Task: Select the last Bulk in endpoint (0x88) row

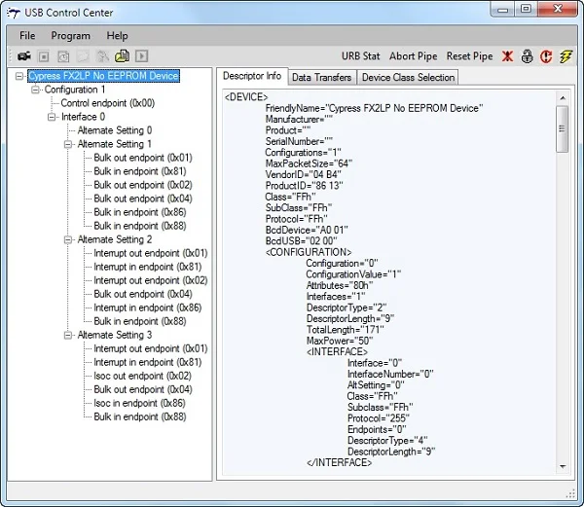Action: [140, 416]
